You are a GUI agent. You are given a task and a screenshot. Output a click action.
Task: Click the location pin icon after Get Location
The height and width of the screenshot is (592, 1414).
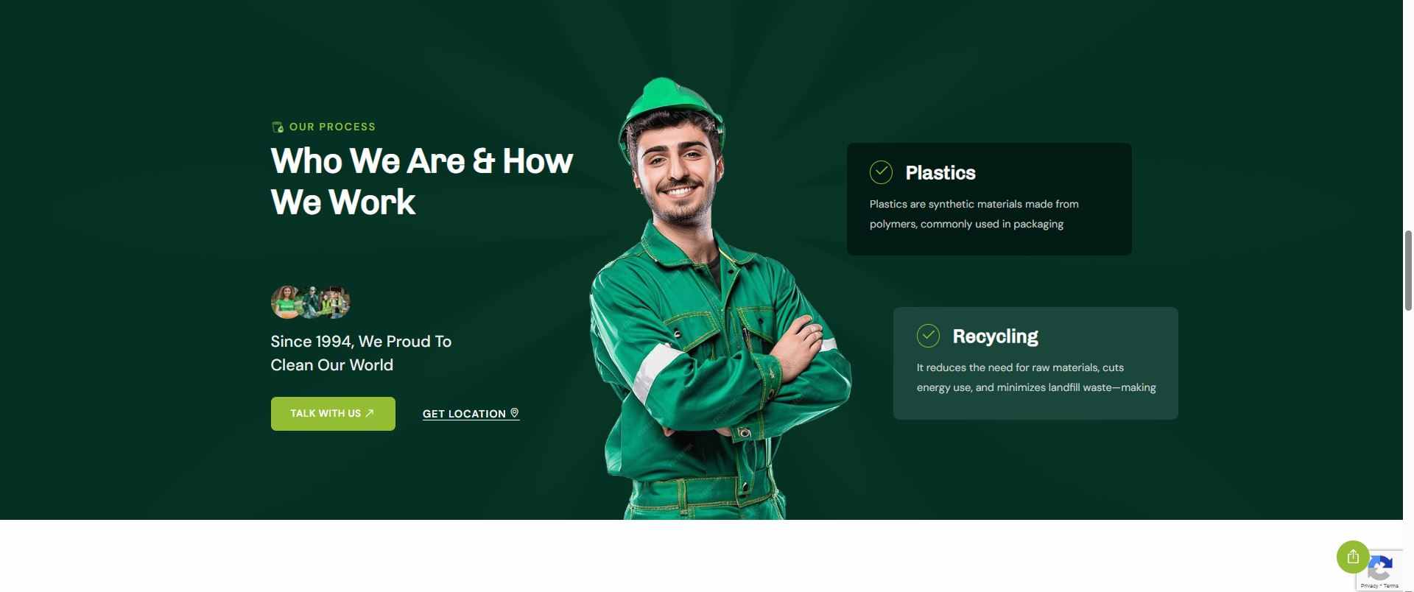[x=515, y=413]
